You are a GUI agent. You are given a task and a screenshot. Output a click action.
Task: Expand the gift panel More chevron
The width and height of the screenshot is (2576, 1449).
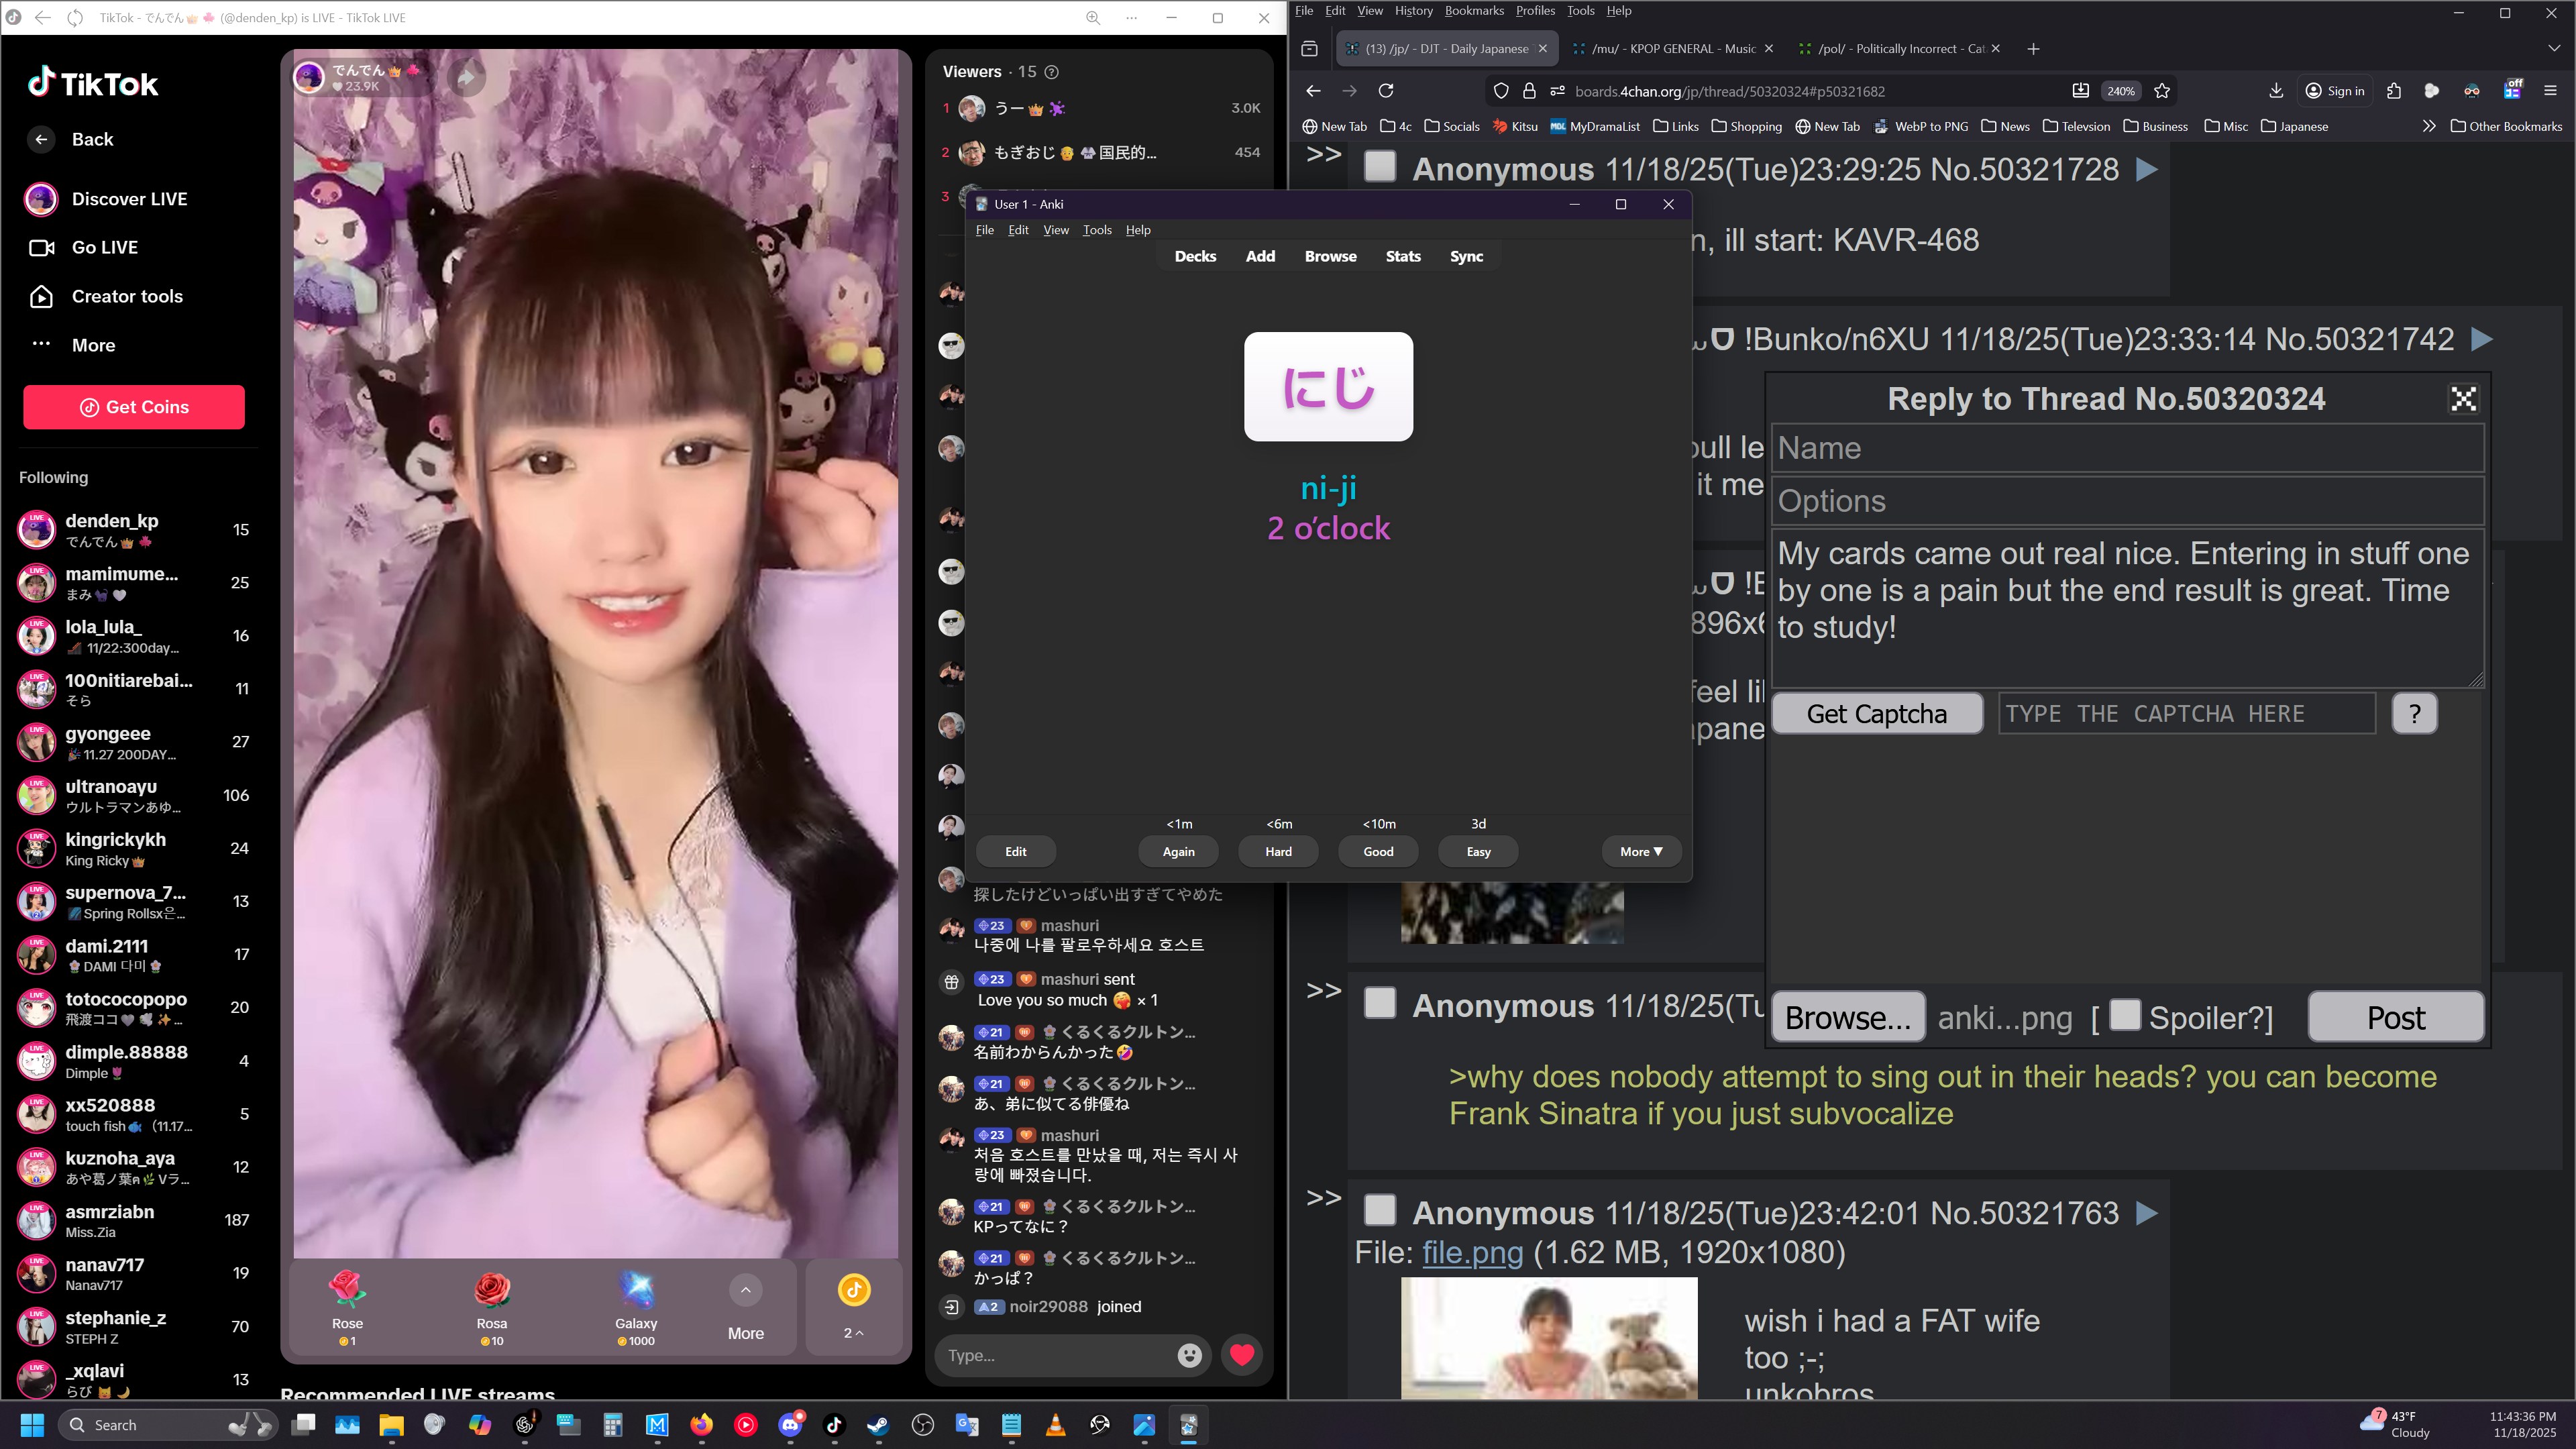click(x=745, y=1290)
